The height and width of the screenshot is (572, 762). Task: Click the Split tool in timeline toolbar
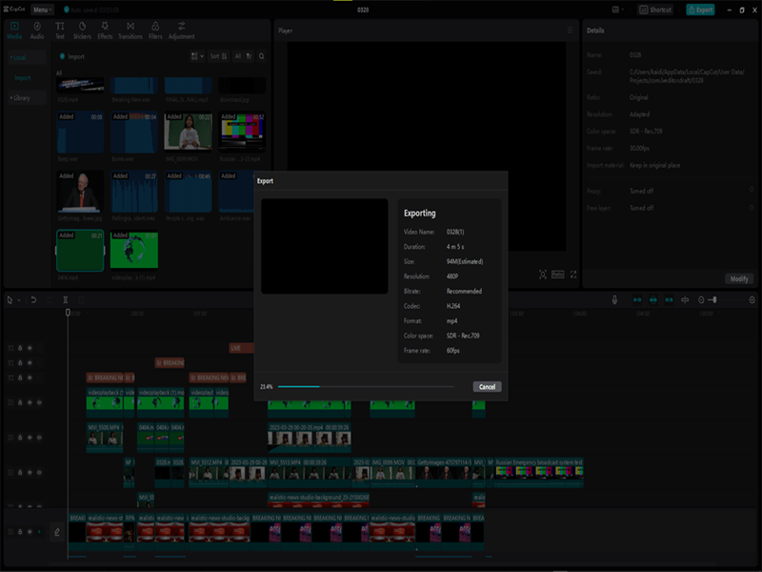(x=65, y=300)
